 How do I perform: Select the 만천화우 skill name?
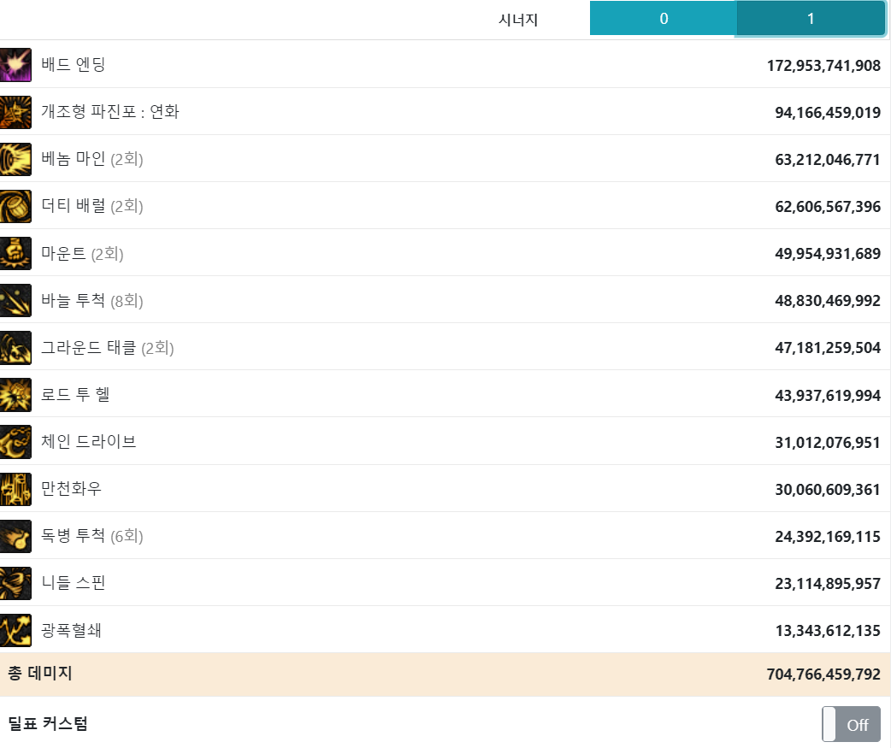[x=71, y=488]
